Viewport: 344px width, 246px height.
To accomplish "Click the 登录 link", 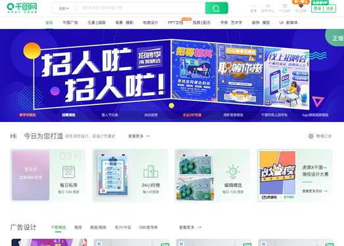I will [x=318, y=9].
